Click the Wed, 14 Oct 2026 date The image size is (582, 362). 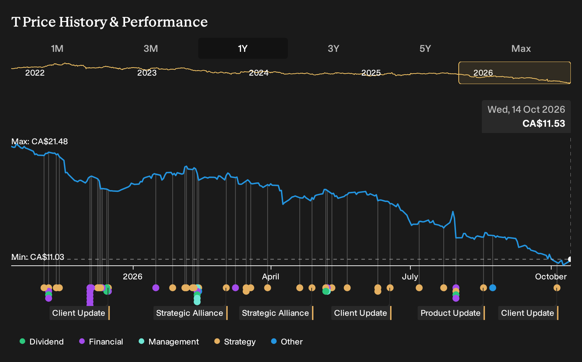pos(526,110)
